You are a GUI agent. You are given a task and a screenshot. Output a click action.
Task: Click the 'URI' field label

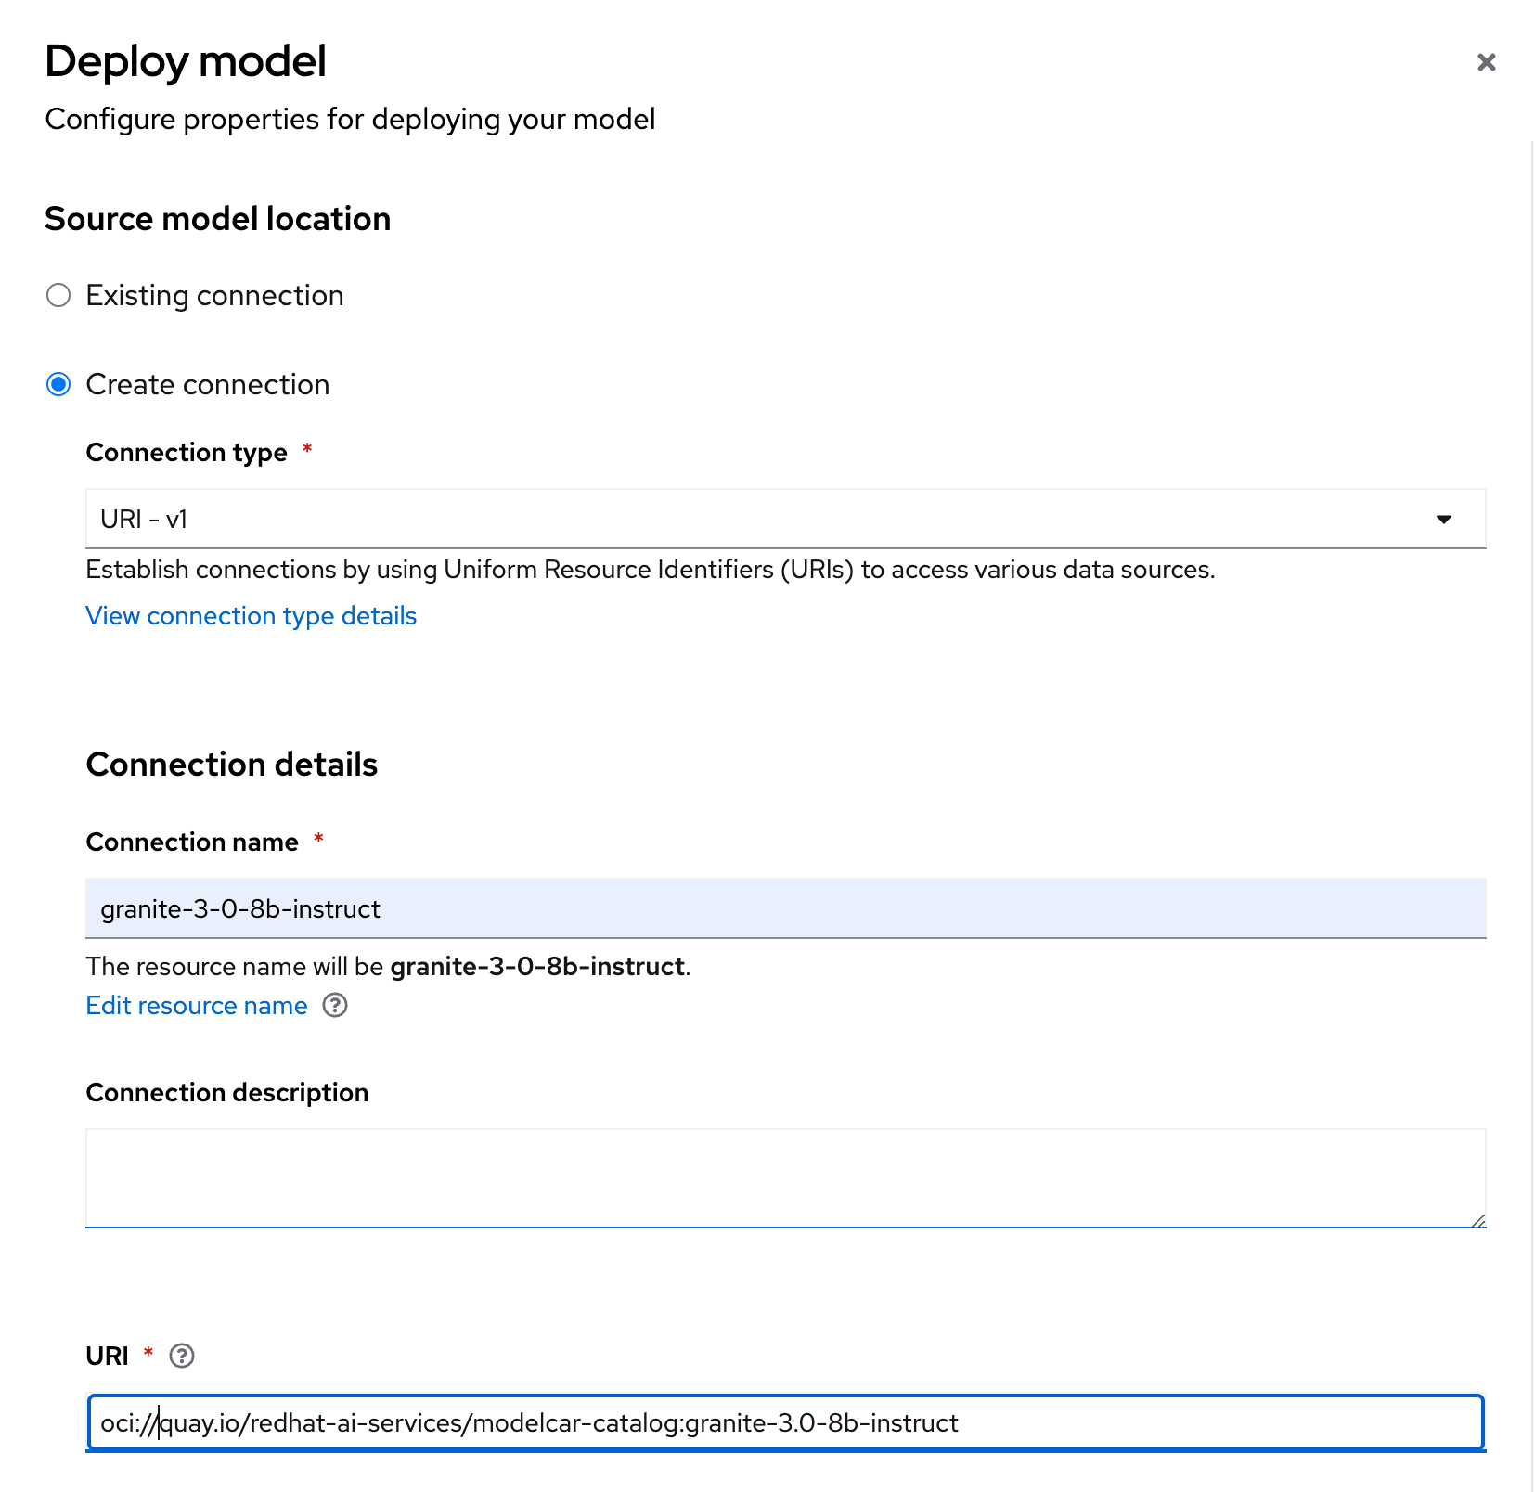click(108, 1357)
